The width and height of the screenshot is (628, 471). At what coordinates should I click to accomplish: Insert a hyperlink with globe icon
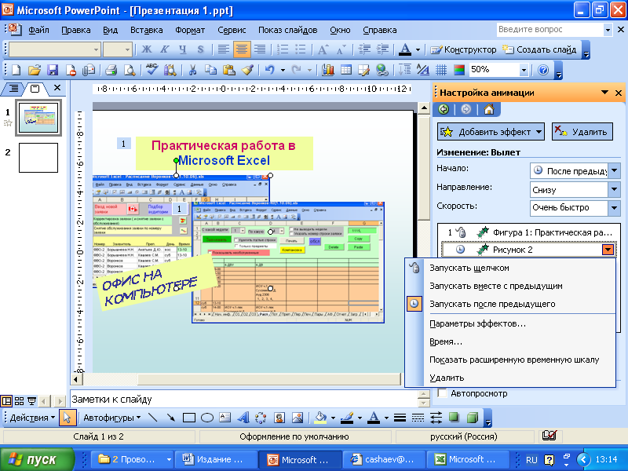(382, 70)
